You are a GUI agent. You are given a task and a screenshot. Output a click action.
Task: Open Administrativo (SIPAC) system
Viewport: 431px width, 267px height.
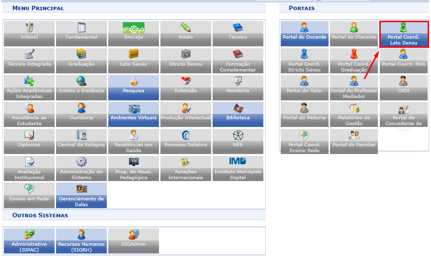(29, 240)
